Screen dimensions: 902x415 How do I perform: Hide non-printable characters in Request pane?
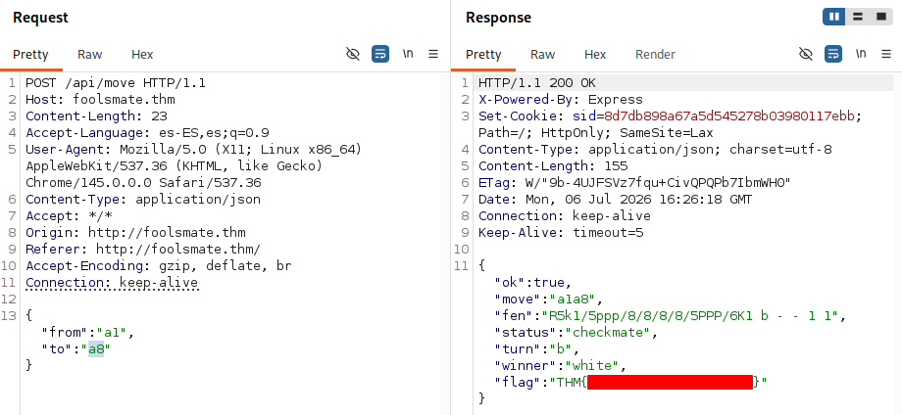coord(353,54)
